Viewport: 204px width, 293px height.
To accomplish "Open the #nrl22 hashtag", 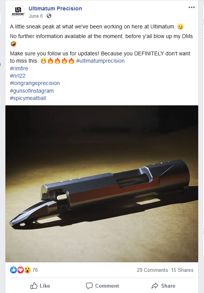I will [18, 76].
